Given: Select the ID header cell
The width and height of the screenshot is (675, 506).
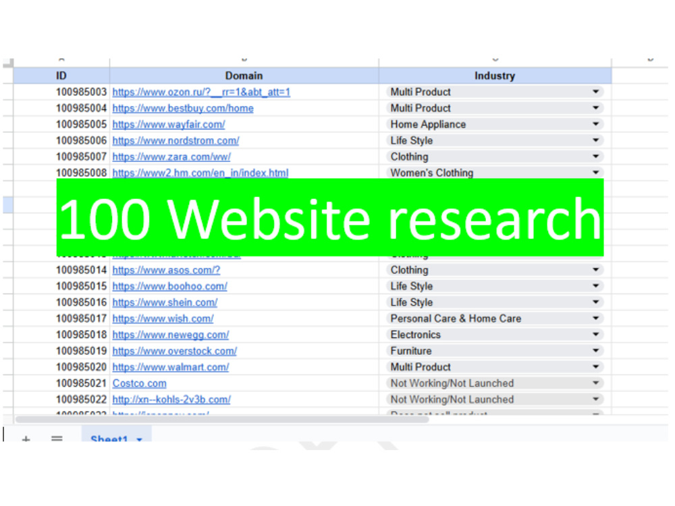Looking at the screenshot, I should click(61, 76).
